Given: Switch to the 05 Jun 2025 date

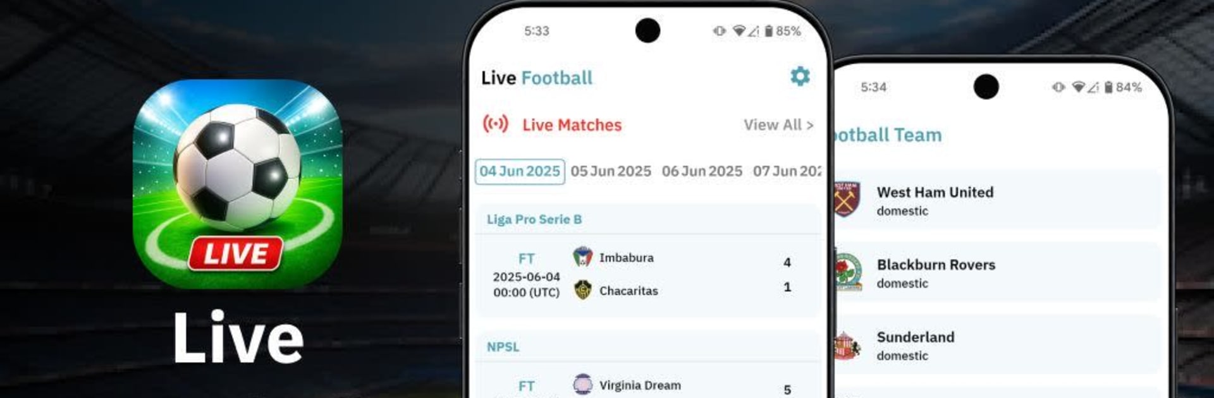Looking at the screenshot, I should coord(611,171).
